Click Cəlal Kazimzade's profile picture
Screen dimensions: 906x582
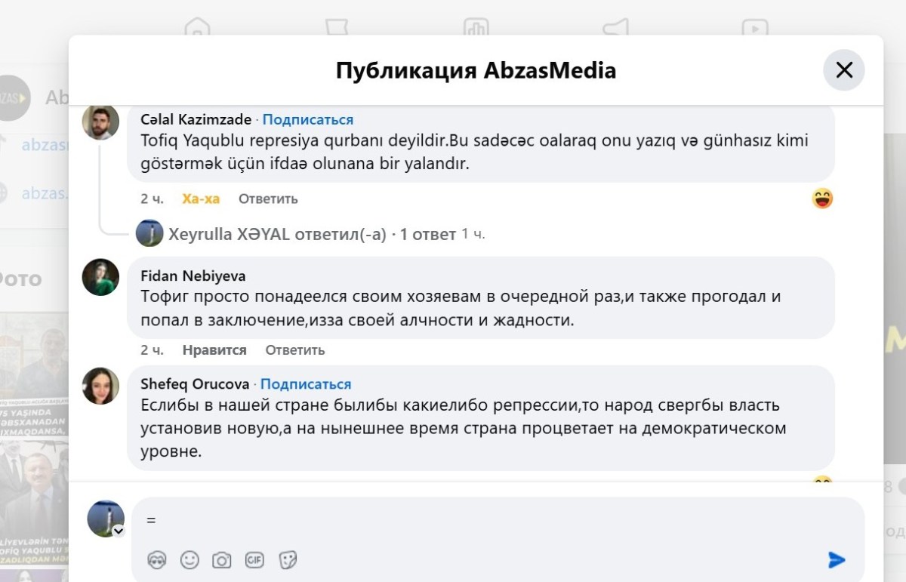(100, 122)
